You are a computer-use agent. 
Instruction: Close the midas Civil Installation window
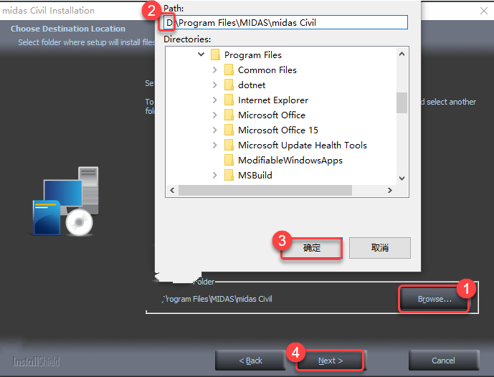pos(484,11)
